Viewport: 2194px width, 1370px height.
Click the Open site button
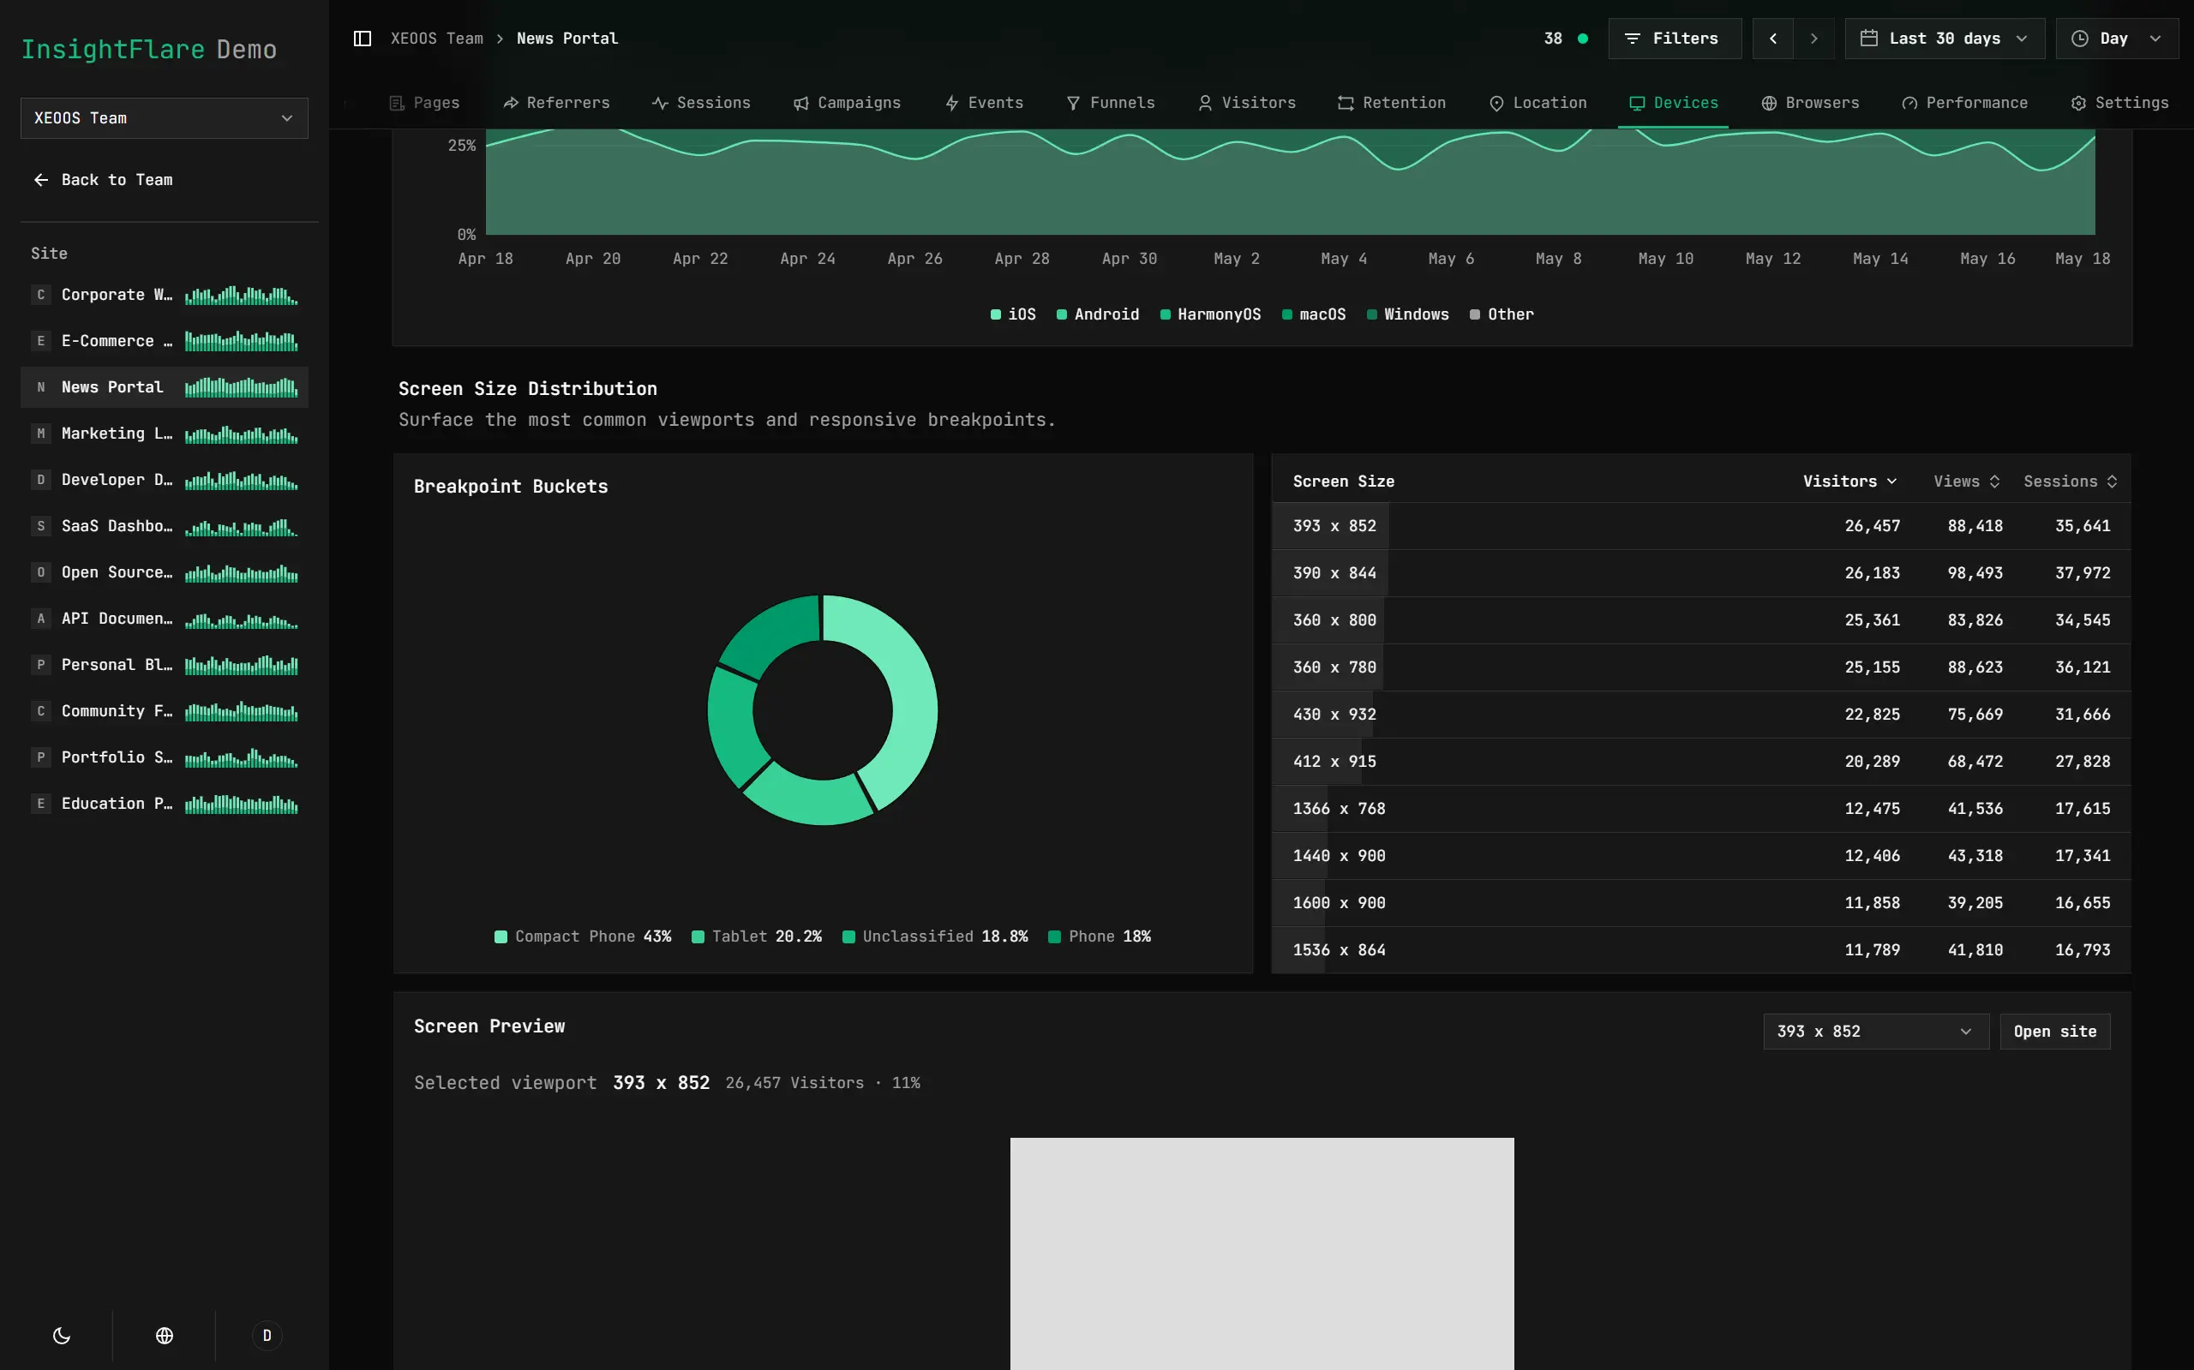click(2054, 1031)
